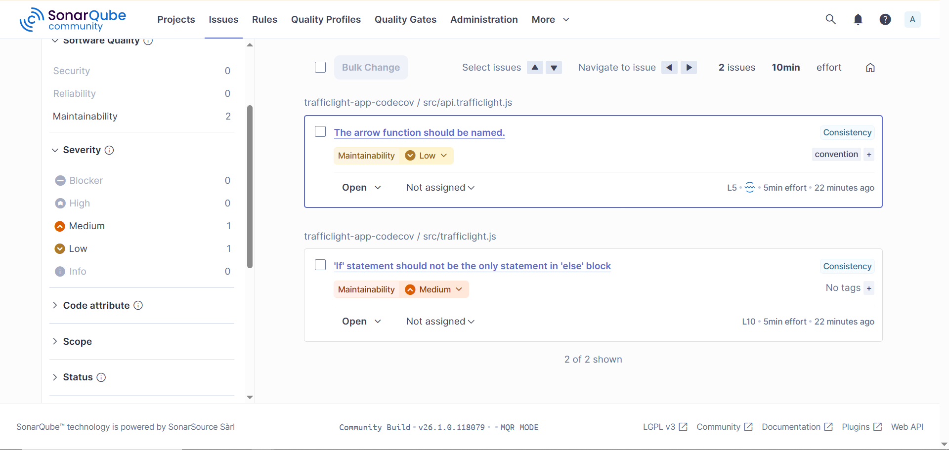Check the arrow function issue checkbox
This screenshot has width=949, height=450.
320,131
